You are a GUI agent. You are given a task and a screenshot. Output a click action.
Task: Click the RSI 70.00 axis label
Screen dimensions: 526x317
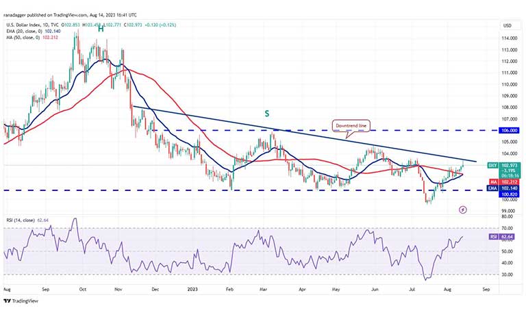(x=506, y=228)
